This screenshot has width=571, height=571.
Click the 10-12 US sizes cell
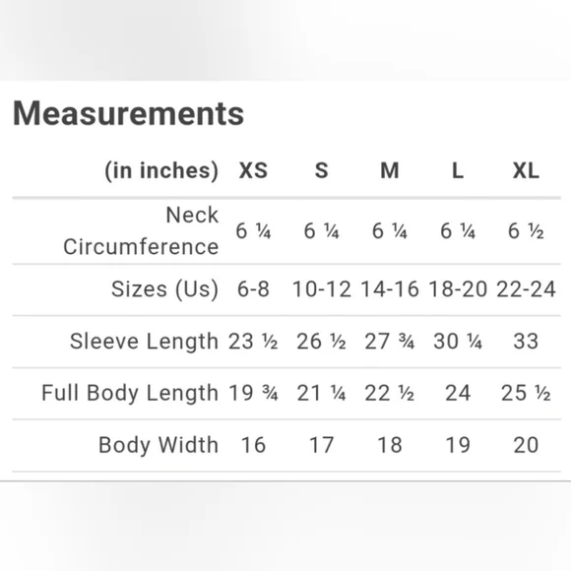322,289
